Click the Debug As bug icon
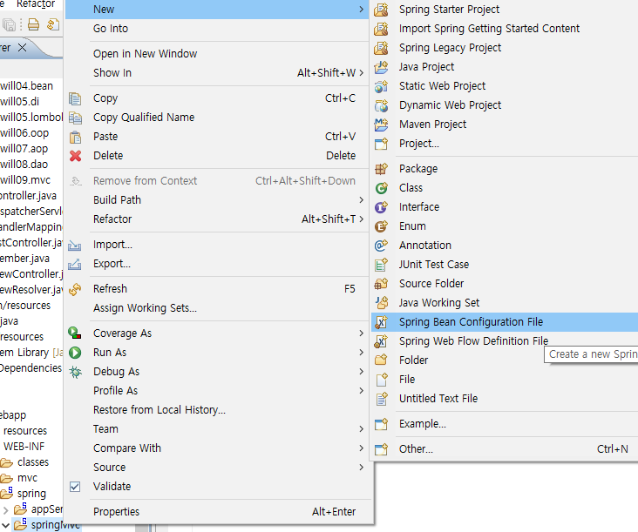 [75, 372]
